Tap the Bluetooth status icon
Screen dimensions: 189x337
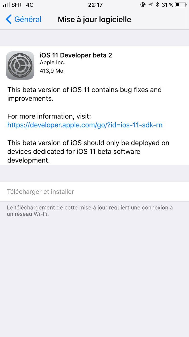click(x=157, y=5)
